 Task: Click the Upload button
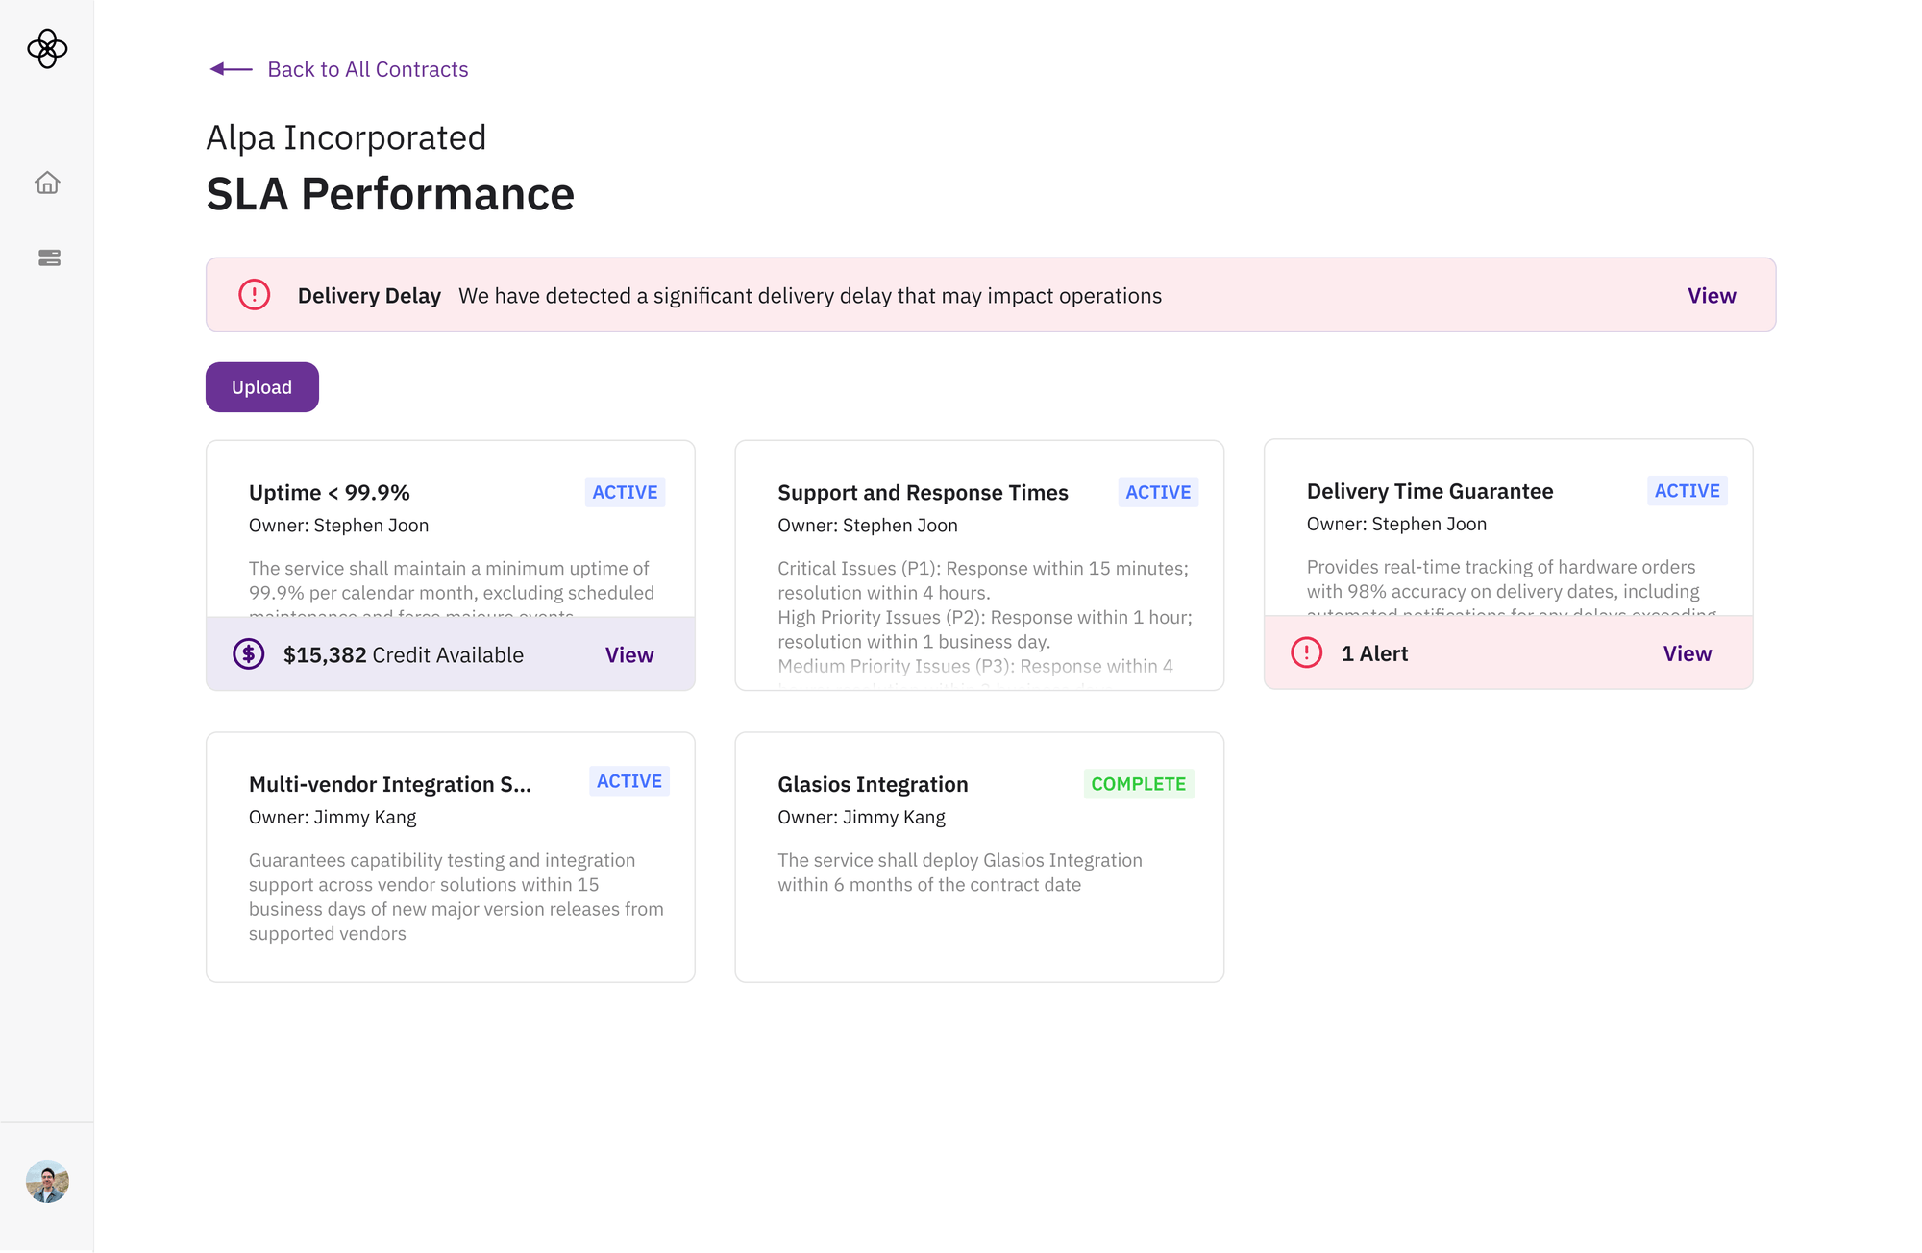pos(261,386)
